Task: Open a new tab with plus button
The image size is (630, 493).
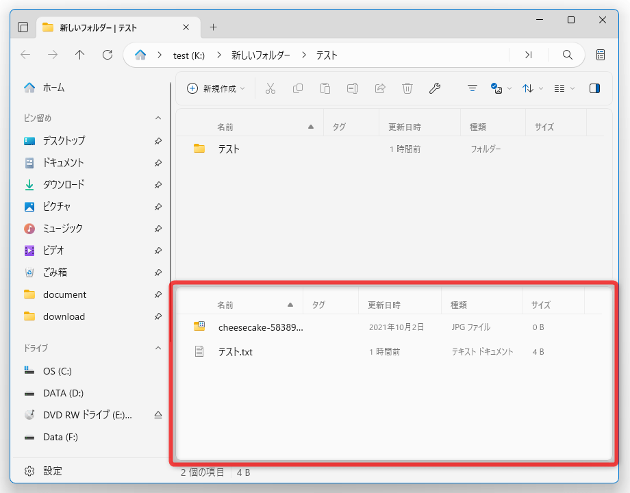Action: click(x=214, y=27)
